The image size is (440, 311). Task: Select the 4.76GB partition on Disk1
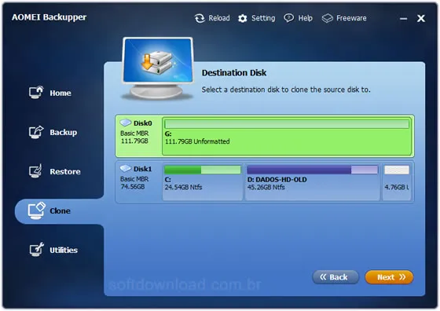pyautogui.click(x=397, y=182)
